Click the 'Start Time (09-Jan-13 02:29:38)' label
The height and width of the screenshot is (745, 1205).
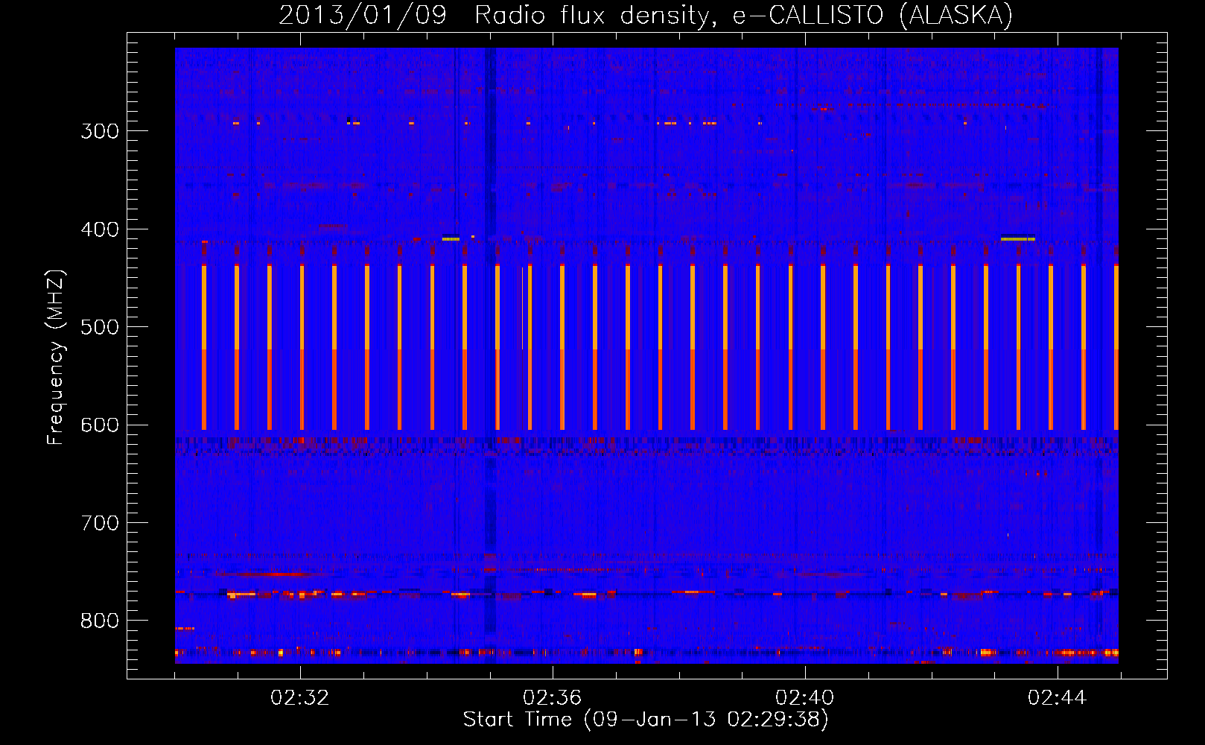(646, 720)
